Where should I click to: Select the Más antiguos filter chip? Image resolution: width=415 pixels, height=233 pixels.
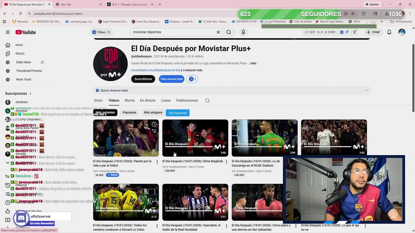coord(153,113)
